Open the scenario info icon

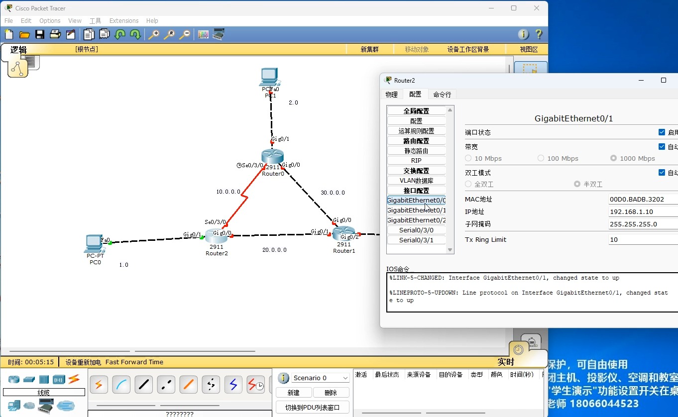(x=284, y=378)
